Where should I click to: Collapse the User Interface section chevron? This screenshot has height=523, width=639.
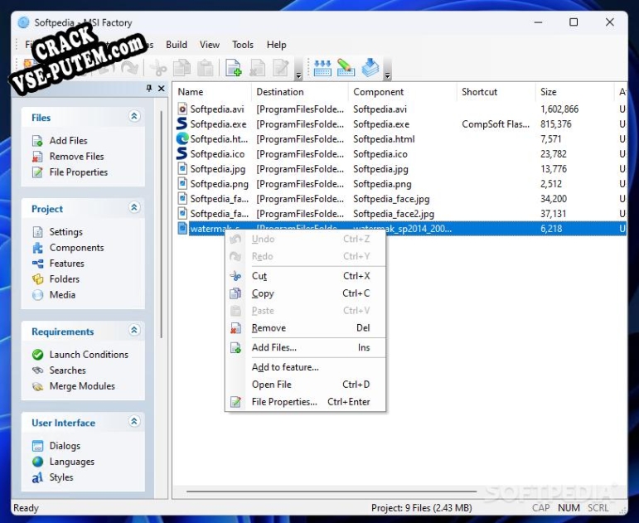[134, 422]
